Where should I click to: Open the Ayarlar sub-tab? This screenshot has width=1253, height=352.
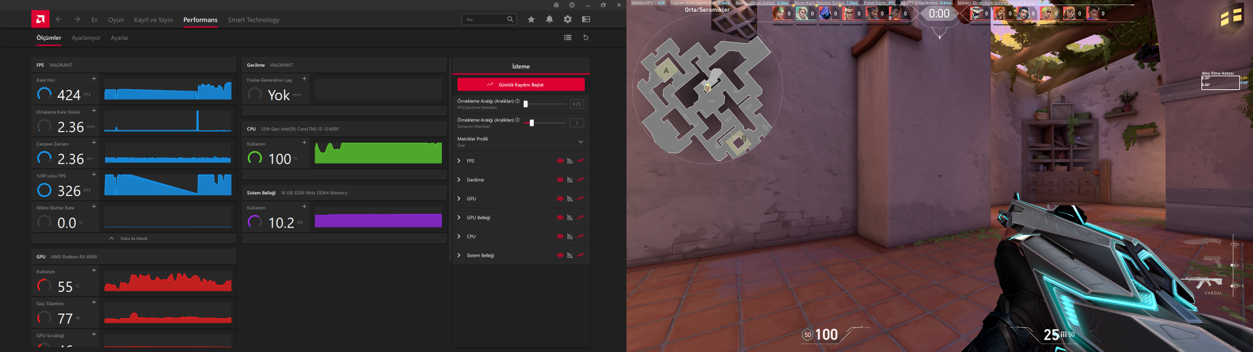pos(119,38)
